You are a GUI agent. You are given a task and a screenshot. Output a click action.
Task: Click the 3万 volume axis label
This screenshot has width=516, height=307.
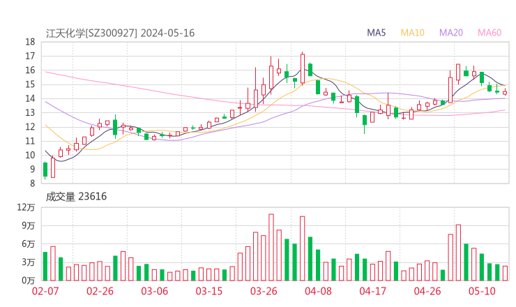[x=29, y=262]
